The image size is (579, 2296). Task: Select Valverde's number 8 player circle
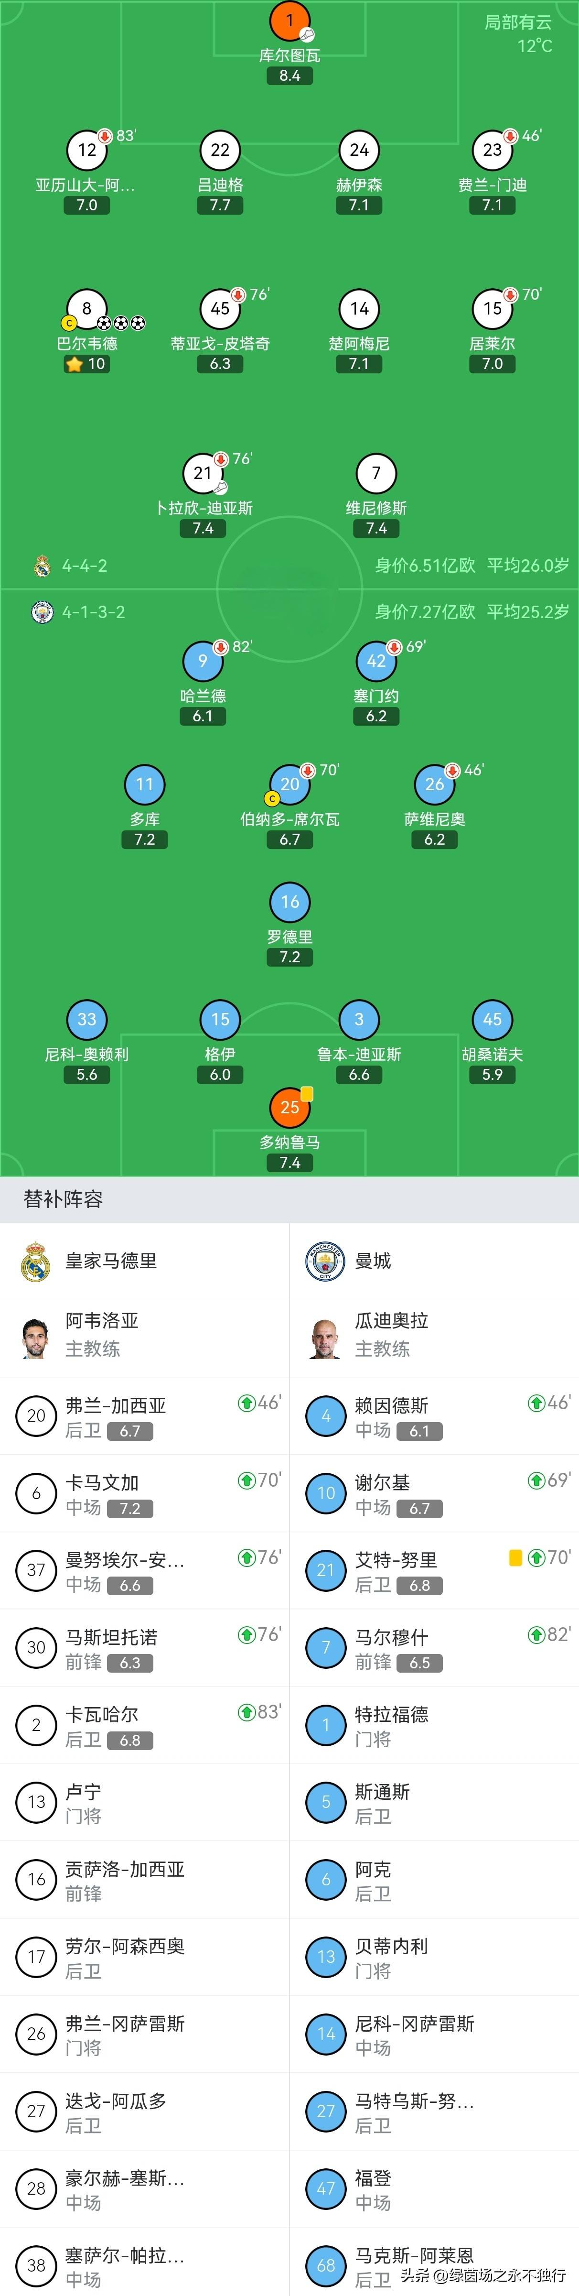pyautogui.click(x=86, y=309)
